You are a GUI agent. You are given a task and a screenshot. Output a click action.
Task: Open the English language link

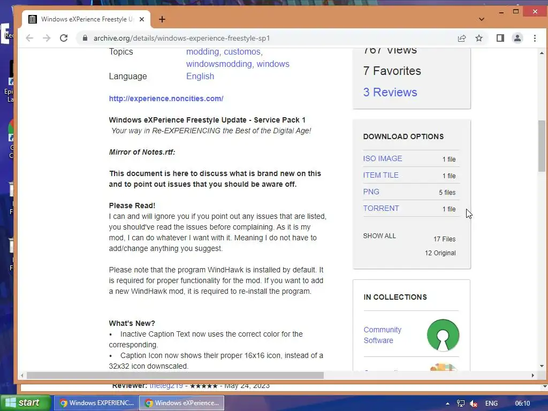pyautogui.click(x=200, y=76)
